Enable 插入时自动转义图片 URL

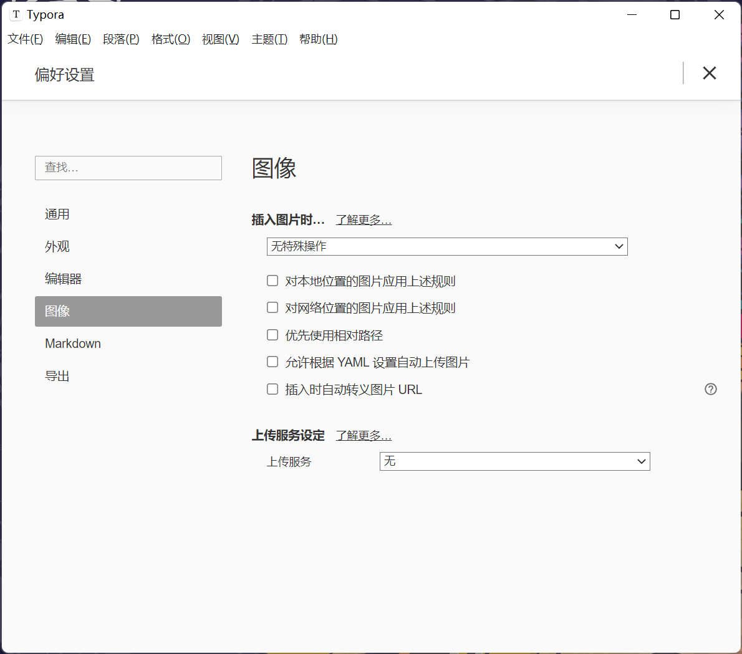coord(272,389)
